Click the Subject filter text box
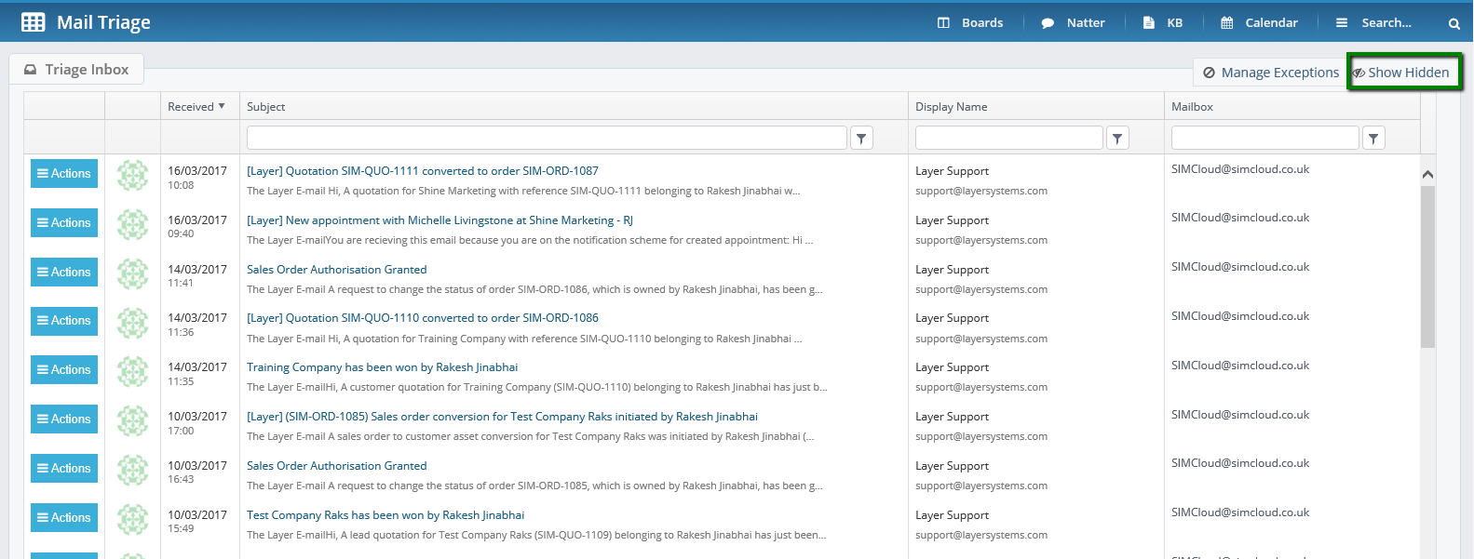This screenshot has width=1474, height=559. pyautogui.click(x=547, y=138)
